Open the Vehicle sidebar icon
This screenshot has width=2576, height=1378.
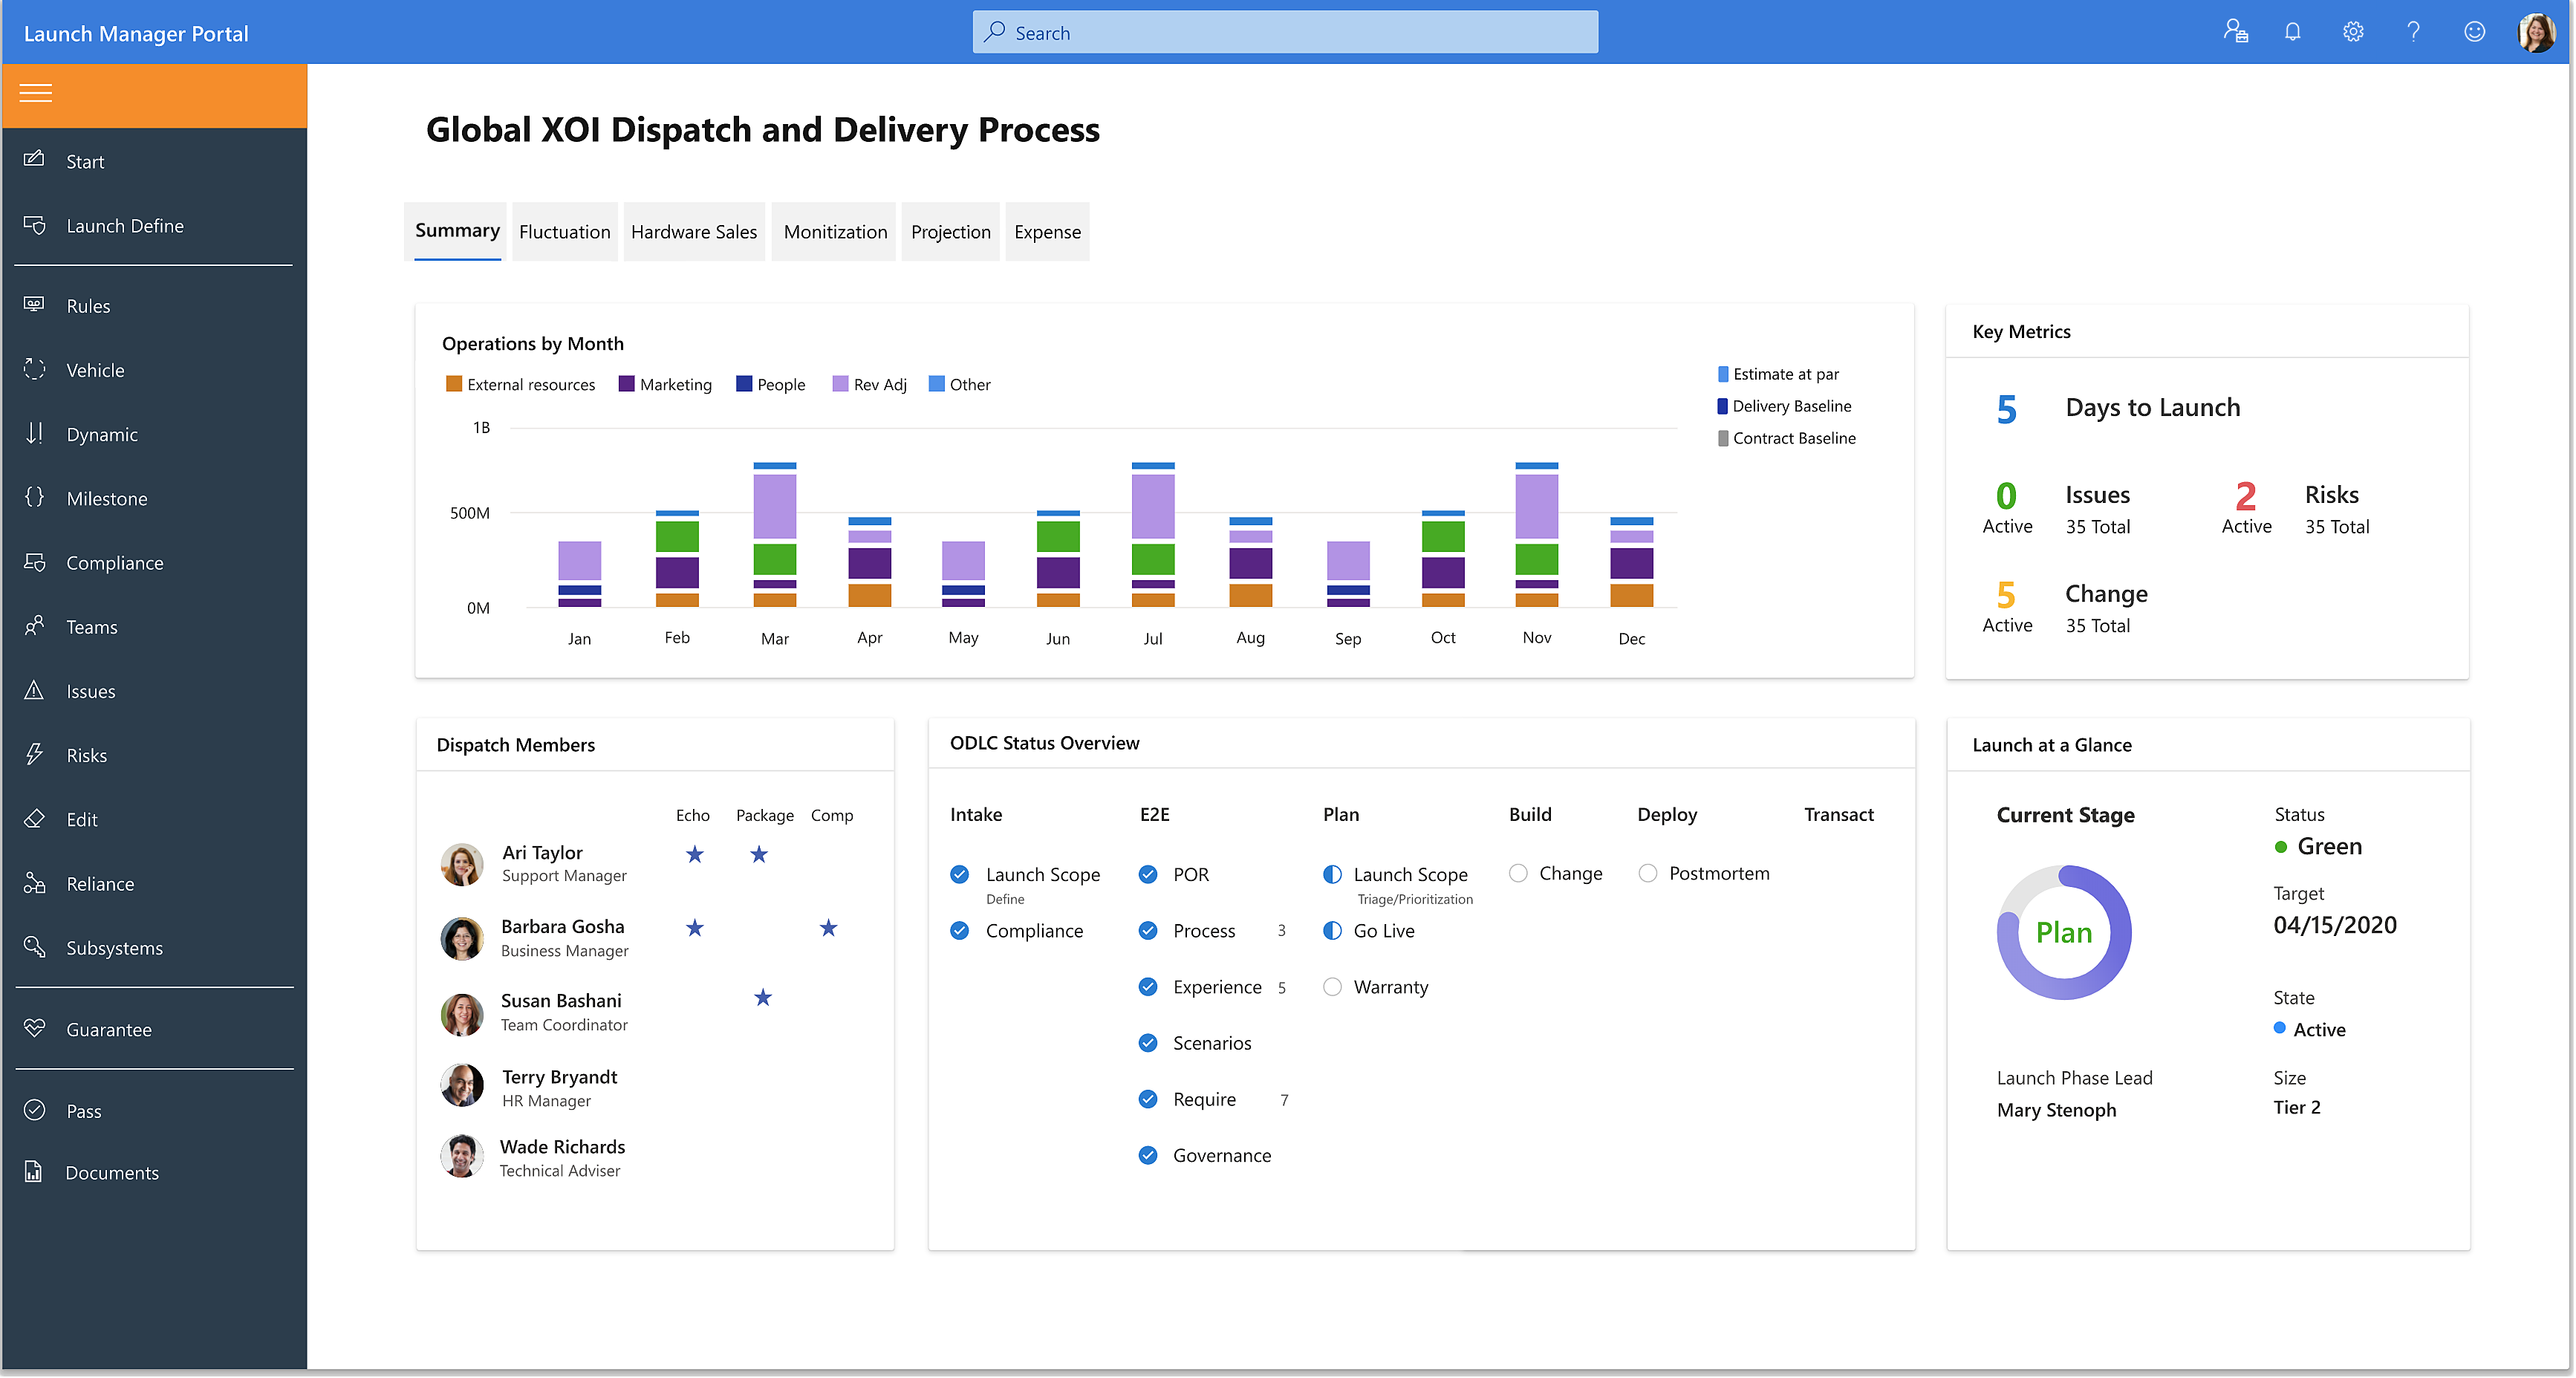point(34,369)
